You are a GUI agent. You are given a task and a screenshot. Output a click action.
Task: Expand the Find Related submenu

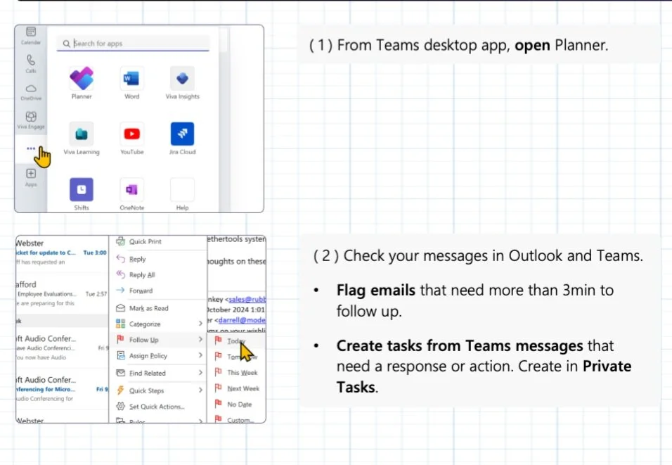pos(157,374)
